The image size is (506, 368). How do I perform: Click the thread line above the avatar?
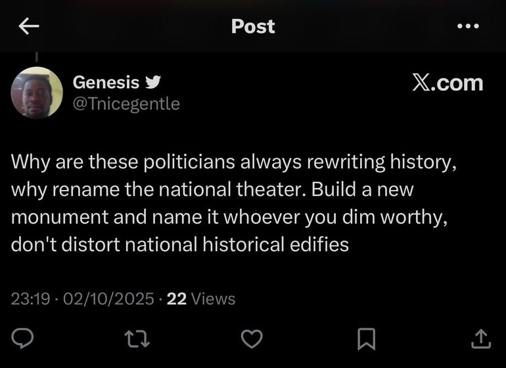[x=37, y=58]
